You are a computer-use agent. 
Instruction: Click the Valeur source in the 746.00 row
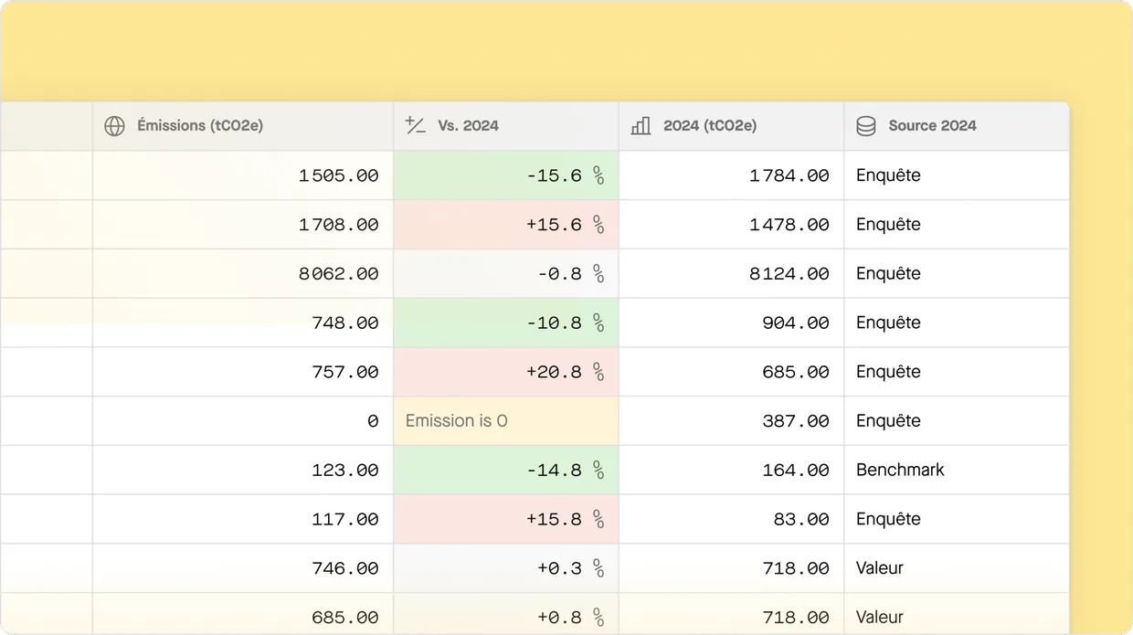880,568
